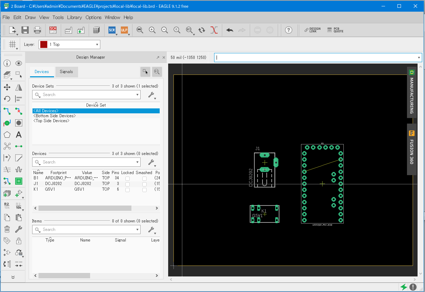The height and width of the screenshot is (292, 425).
Task: Zoom to fit the board
Action: click(x=140, y=30)
